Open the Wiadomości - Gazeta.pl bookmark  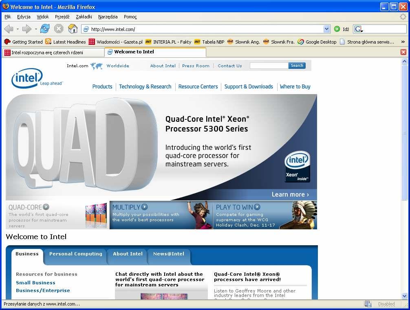tap(116, 42)
